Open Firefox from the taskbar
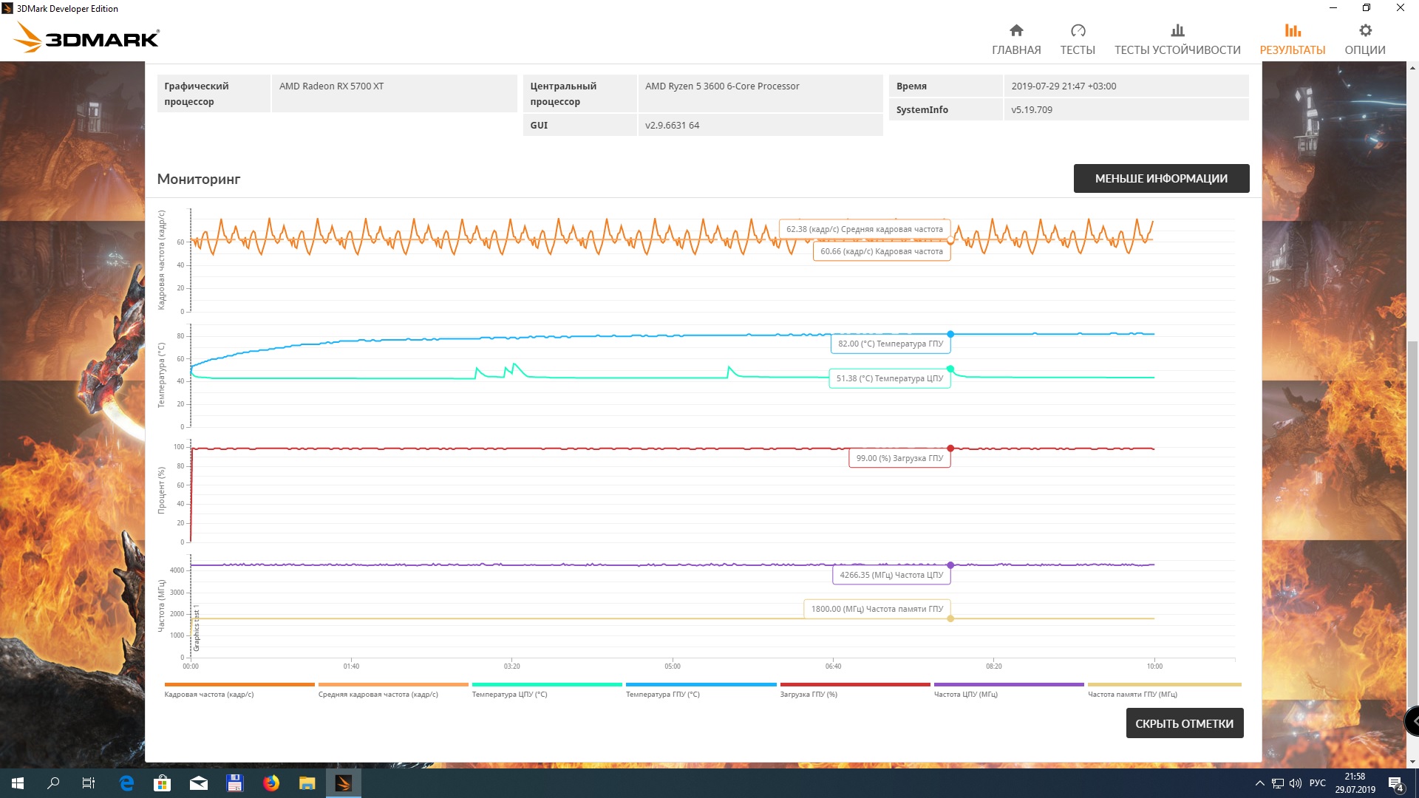This screenshot has height=798, width=1419. point(271,783)
